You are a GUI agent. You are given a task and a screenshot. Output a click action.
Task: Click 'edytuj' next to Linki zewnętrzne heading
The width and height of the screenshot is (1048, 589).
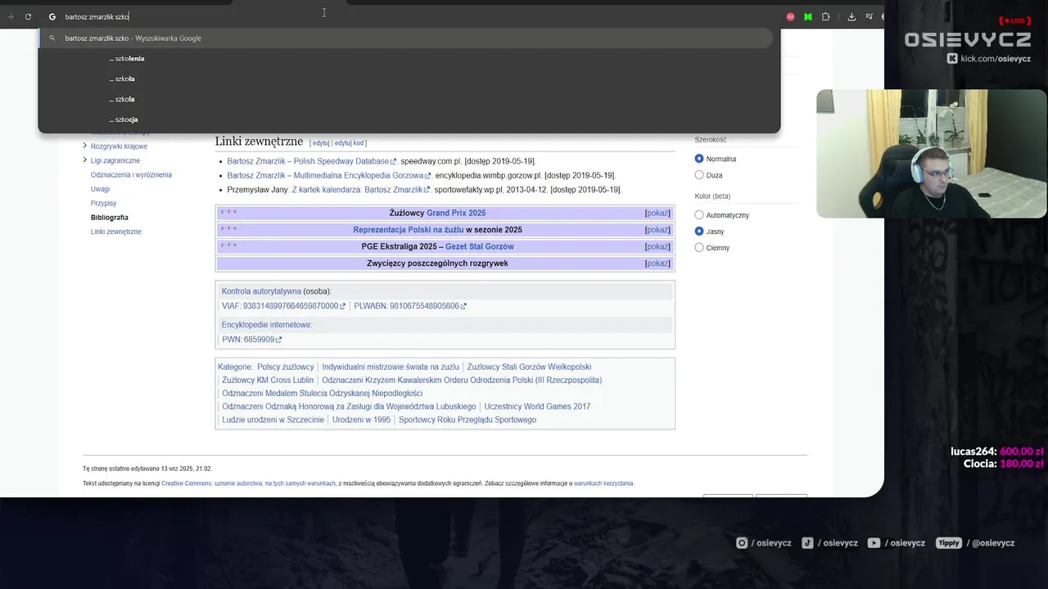320,143
